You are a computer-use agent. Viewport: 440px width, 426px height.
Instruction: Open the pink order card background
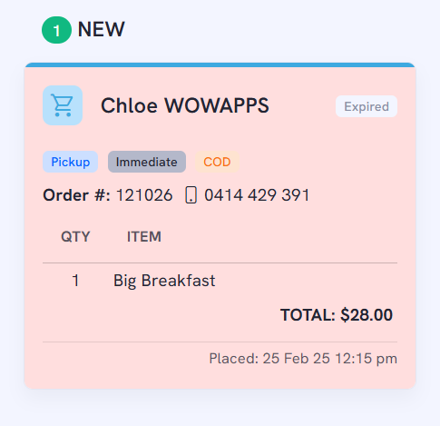220,225
